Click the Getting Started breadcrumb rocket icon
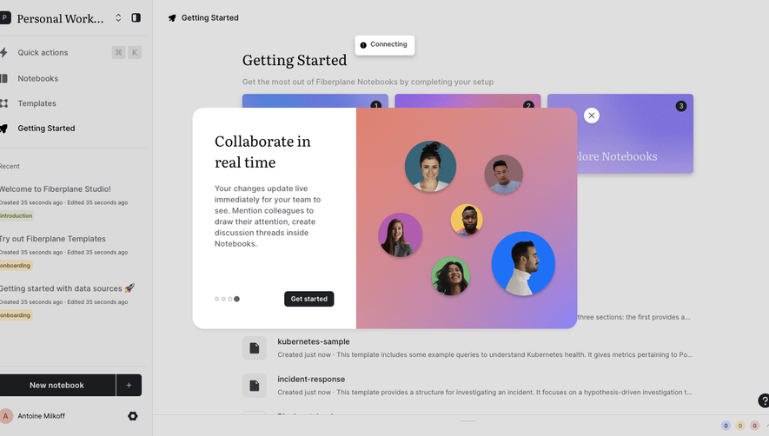 [x=172, y=17]
